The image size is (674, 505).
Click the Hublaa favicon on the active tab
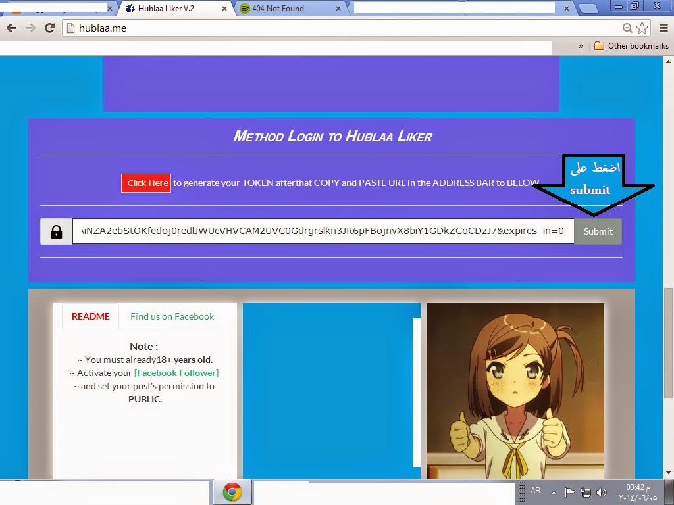pos(130,8)
